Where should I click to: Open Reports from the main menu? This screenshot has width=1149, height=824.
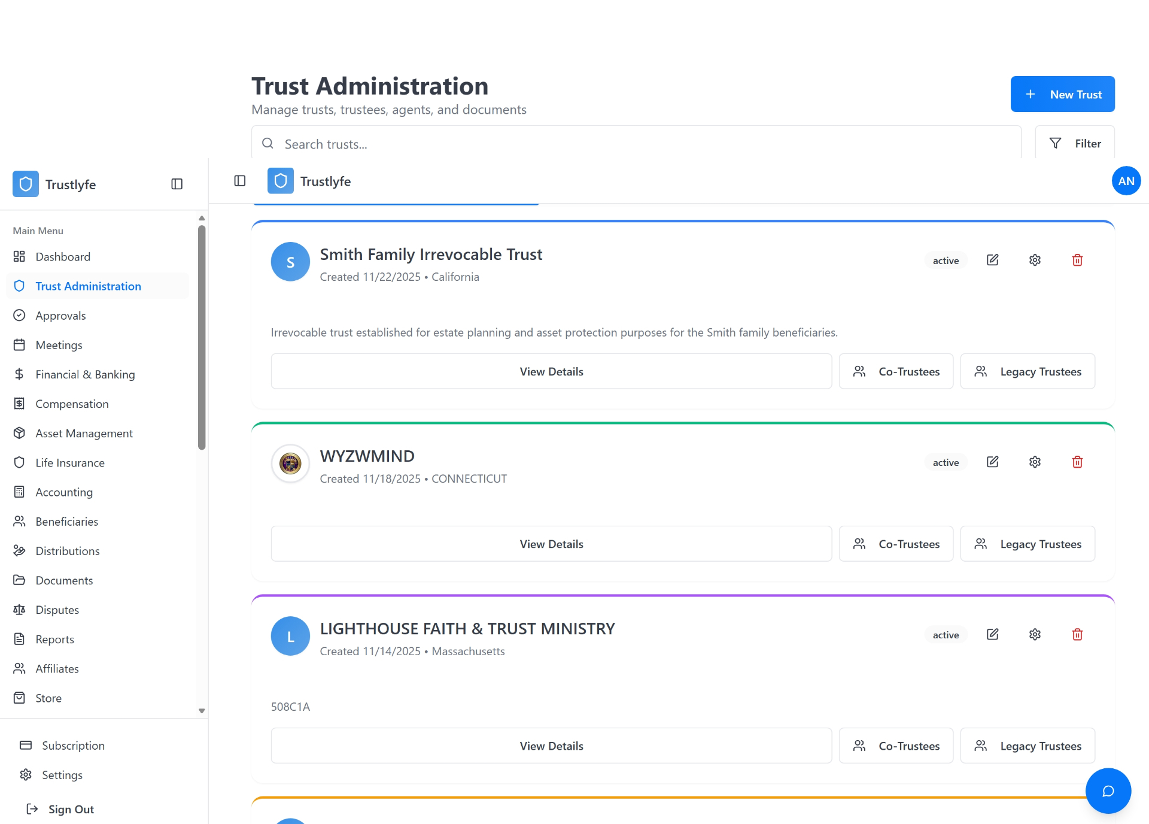tap(98, 639)
